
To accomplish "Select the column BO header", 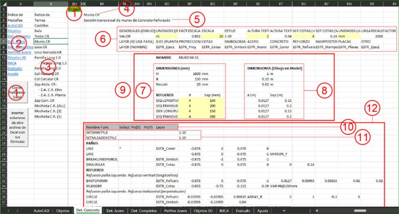I will (x=167, y=4).
